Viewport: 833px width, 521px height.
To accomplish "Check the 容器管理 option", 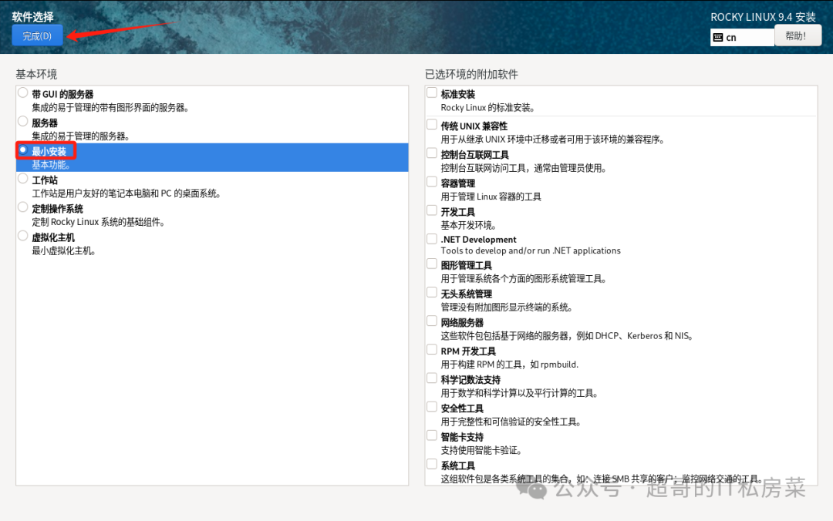I will tap(431, 183).
